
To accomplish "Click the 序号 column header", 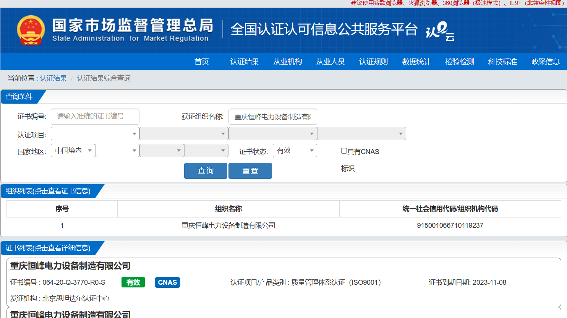I will pyautogui.click(x=62, y=209).
